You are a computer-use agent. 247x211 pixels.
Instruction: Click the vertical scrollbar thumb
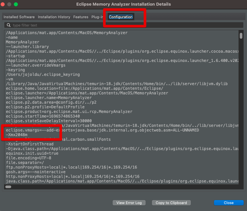241,36
